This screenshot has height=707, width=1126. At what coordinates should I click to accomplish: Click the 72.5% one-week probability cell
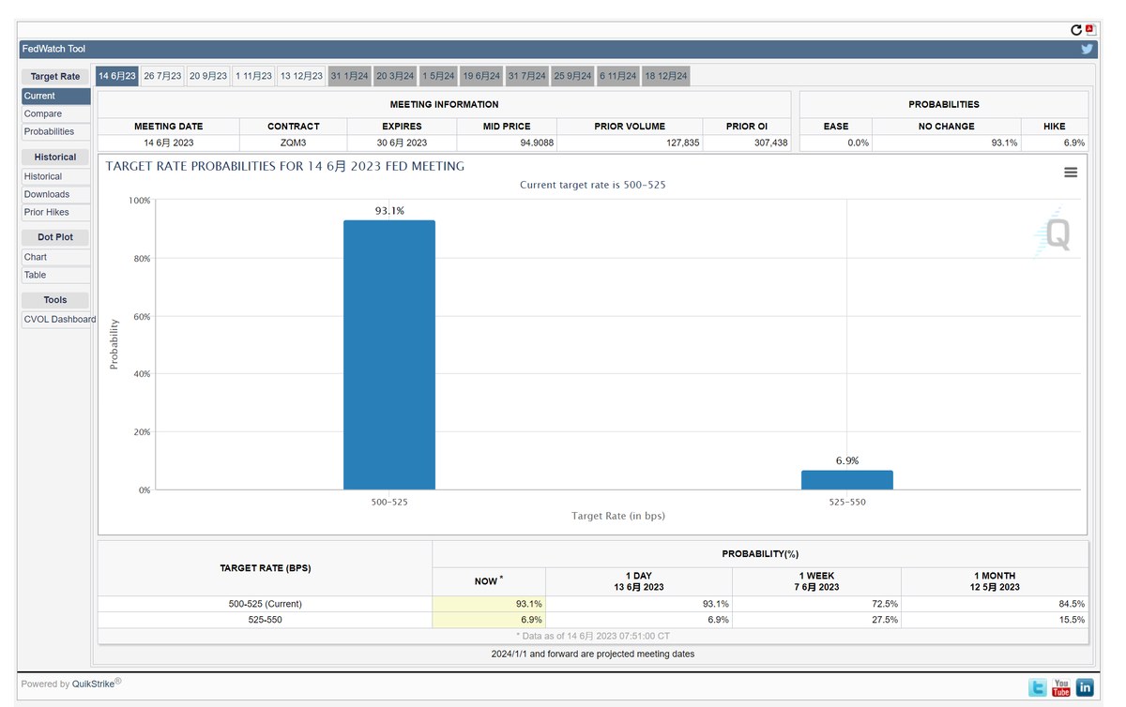(x=816, y=604)
